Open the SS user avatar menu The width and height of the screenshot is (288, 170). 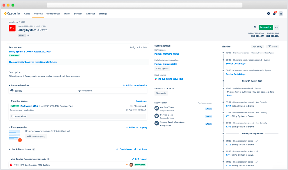pos(281,13)
